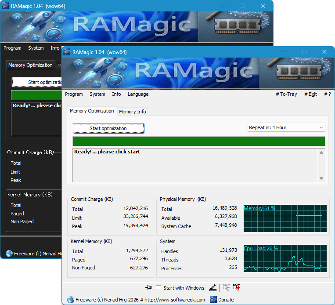
Task: Click the # ? help button
Action: pyautogui.click(x=328, y=94)
